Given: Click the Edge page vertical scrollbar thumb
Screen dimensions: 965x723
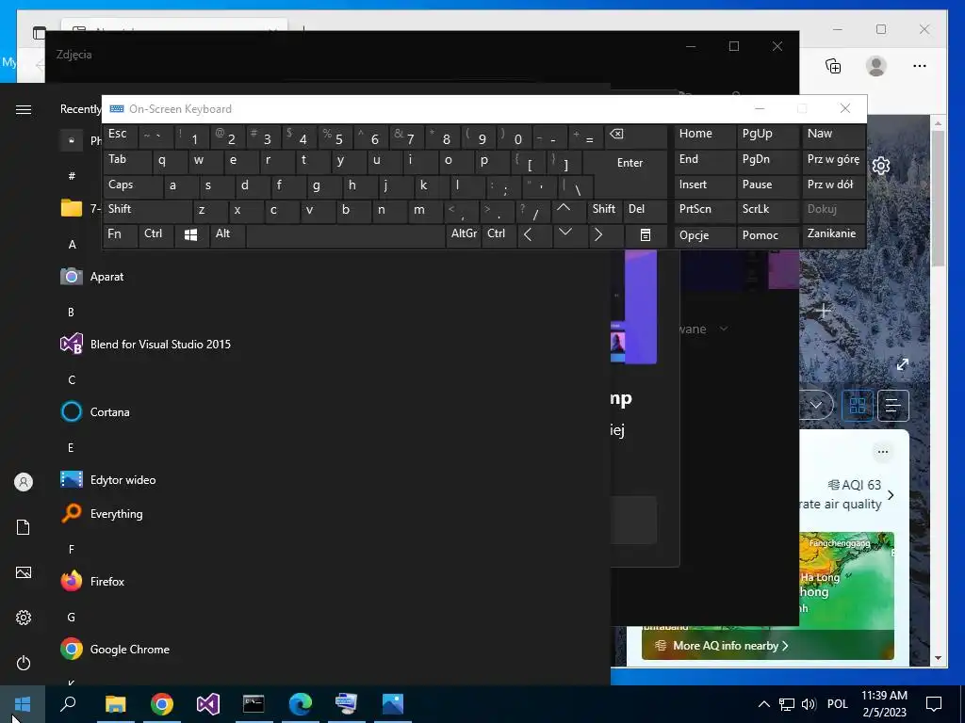Looking at the screenshot, I should [938, 198].
